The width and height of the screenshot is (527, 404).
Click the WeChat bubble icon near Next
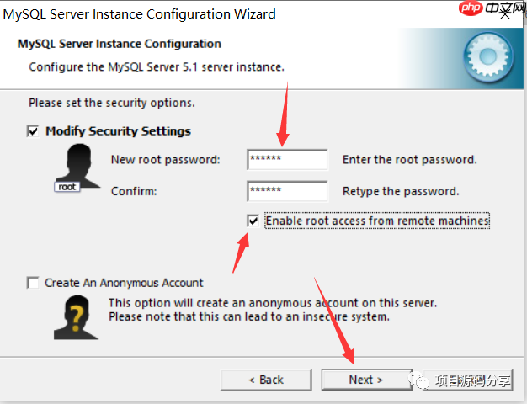click(418, 380)
